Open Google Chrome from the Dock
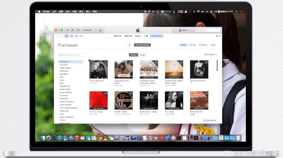The image size is (283, 158). 99,138
